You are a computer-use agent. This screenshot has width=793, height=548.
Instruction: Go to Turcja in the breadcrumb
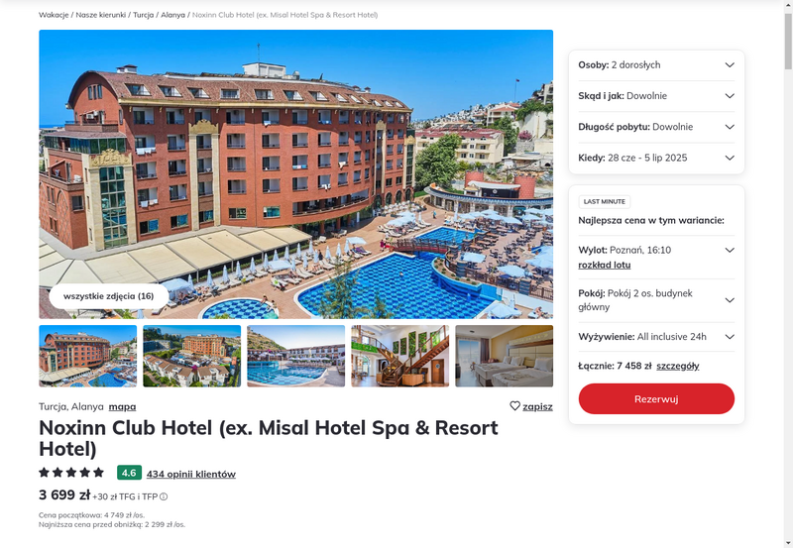coord(143,15)
